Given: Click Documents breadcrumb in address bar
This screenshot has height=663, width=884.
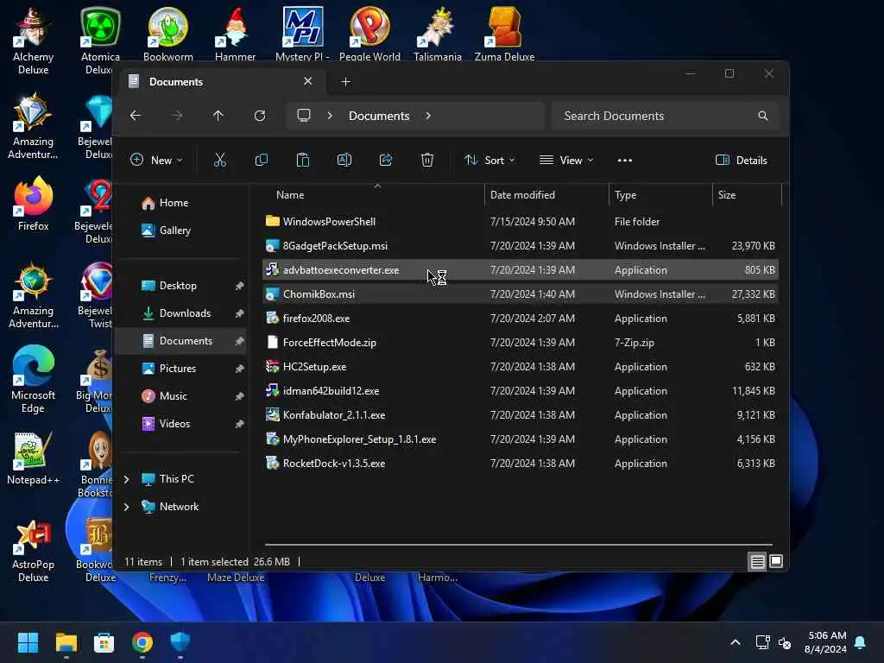Looking at the screenshot, I should 379,116.
